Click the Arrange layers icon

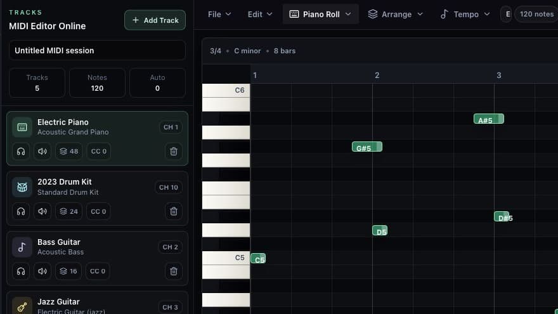pyautogui.click(x=373, y=14)
